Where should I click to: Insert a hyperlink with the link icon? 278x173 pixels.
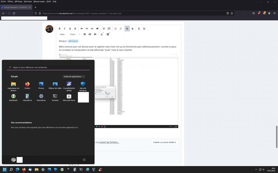(81, 29)
